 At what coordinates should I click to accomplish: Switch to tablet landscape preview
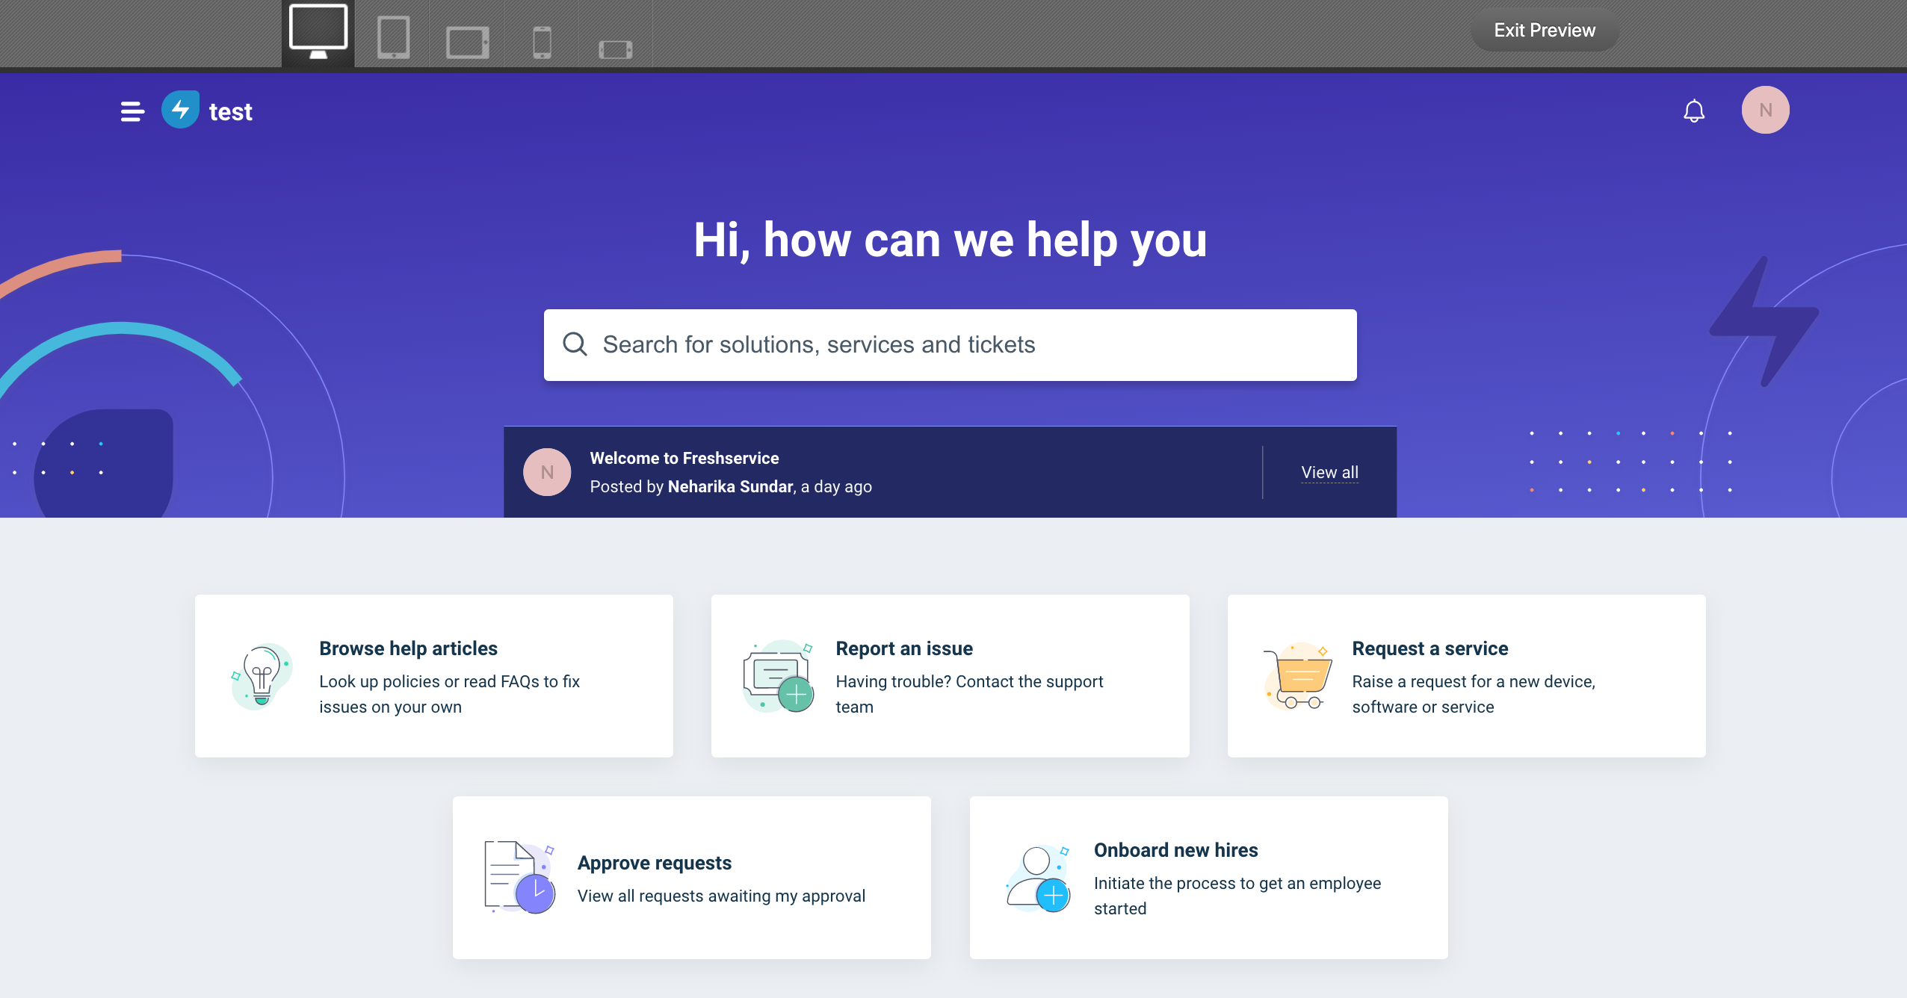(x=467, y=42)
